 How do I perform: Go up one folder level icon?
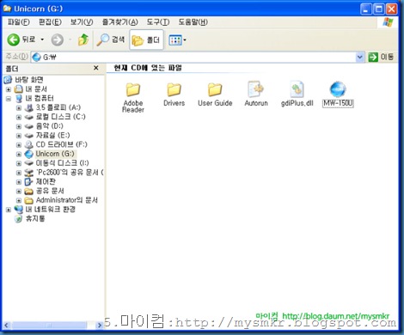pyautogui.click(x=83, y=40)
